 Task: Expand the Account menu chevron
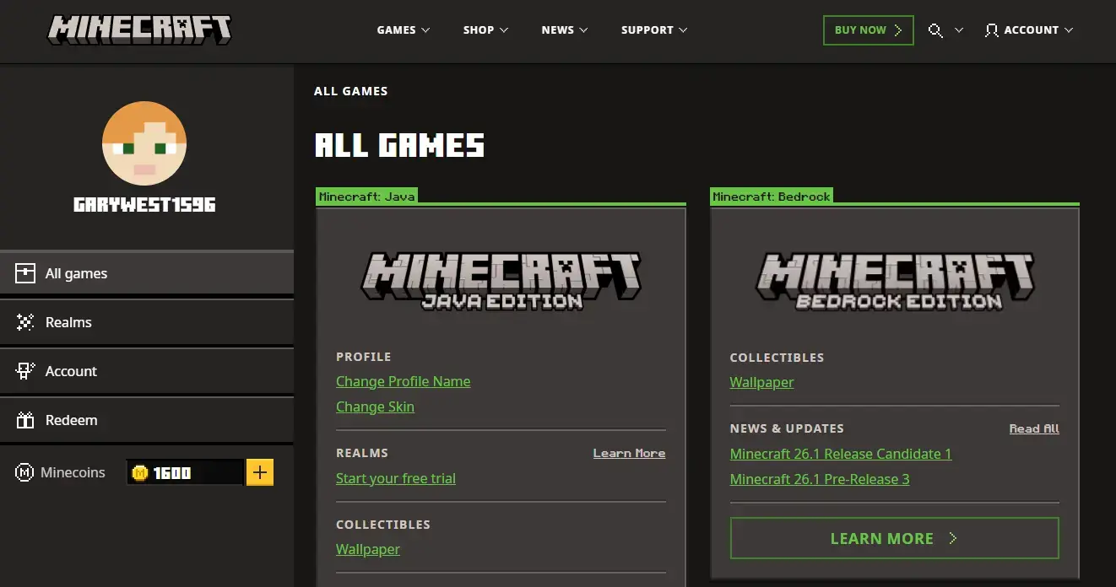pos(1069,30)
